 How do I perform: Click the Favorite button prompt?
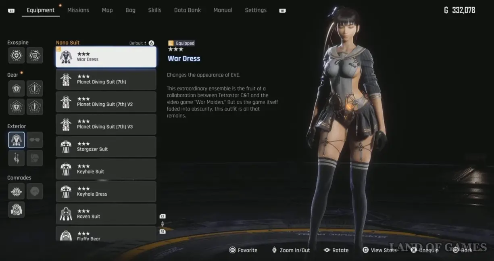[243, 250]
